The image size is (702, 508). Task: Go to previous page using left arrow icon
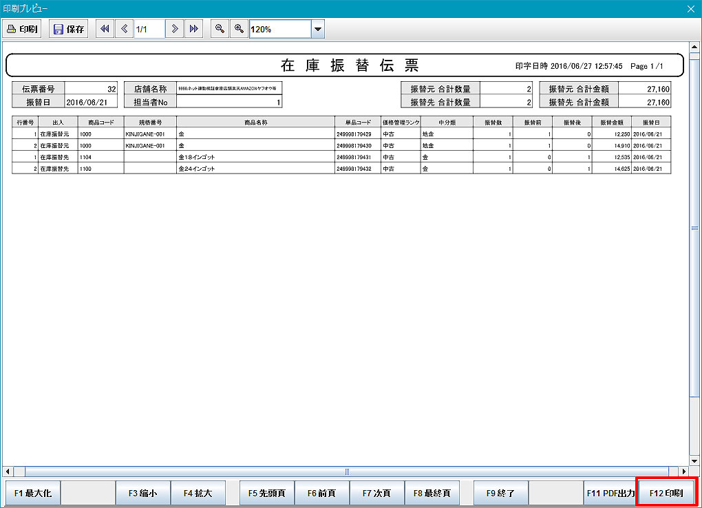point(124,29)
